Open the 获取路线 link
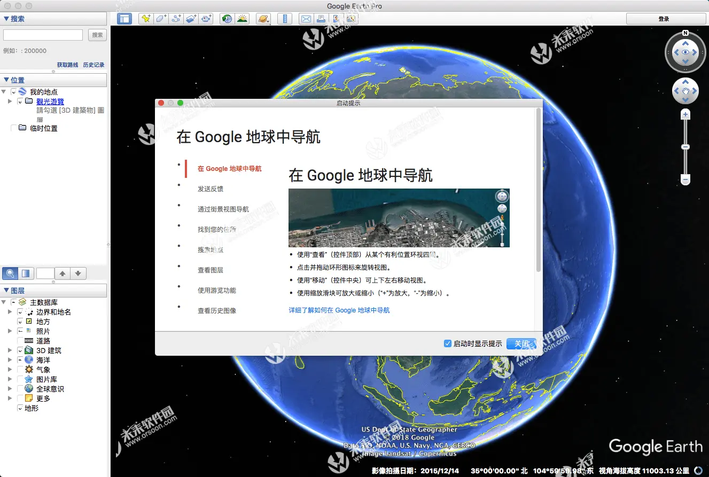The image size is (709, 477). [67, 65]
